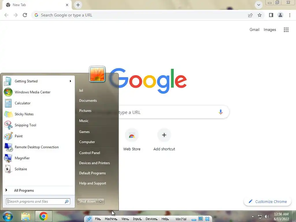Click the share page icon

point(250,15)
